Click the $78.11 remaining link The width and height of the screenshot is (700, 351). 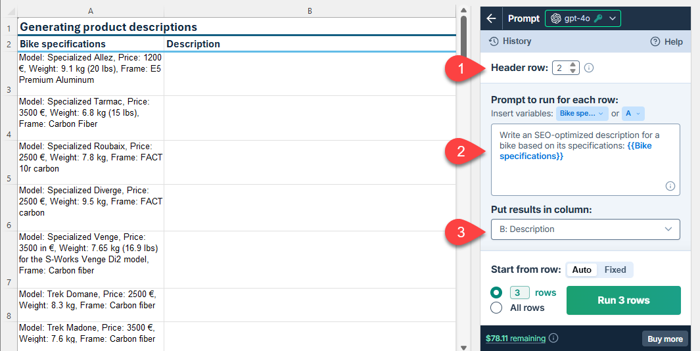515,339
